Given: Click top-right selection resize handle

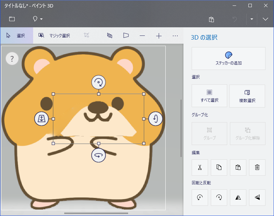Looking at the screenshot, I should coord(144,94).
